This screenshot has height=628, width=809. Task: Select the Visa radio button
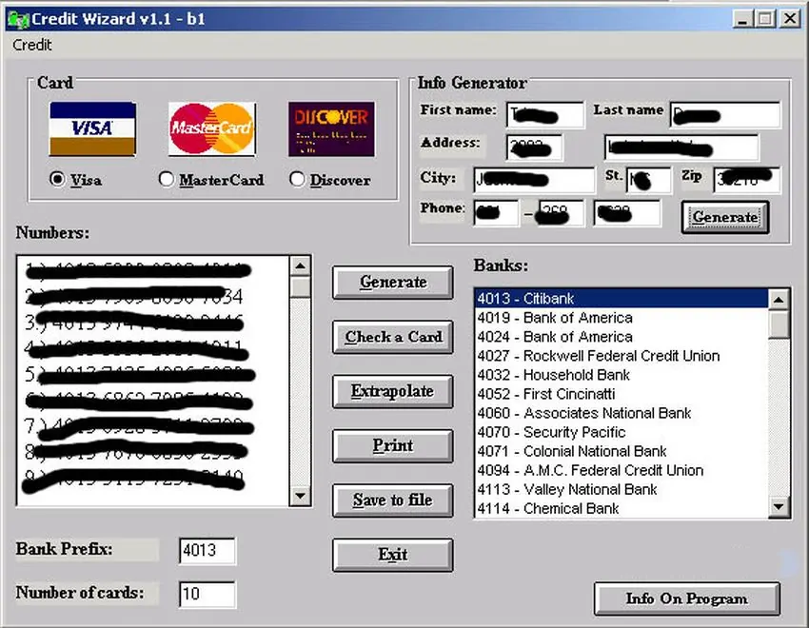[57, 179]
